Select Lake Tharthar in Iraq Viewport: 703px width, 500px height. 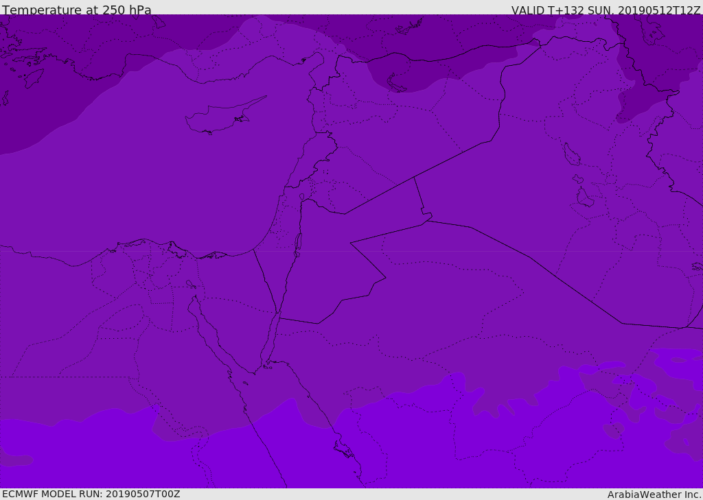click(571, 155)
